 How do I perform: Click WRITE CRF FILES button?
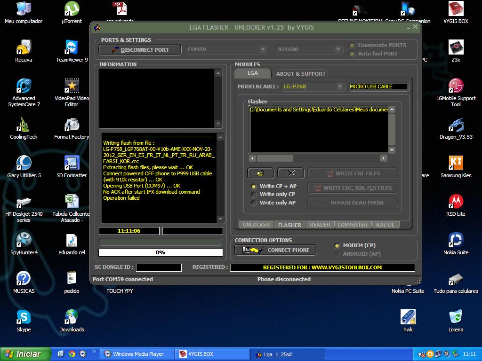coord(353,173)
